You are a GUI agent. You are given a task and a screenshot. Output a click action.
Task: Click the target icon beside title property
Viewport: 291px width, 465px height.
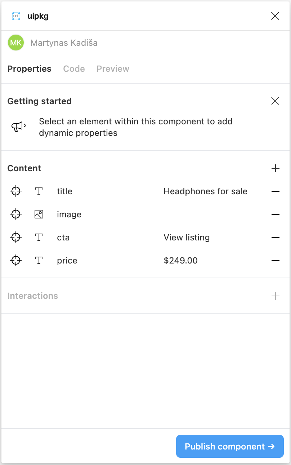point(16,191)
